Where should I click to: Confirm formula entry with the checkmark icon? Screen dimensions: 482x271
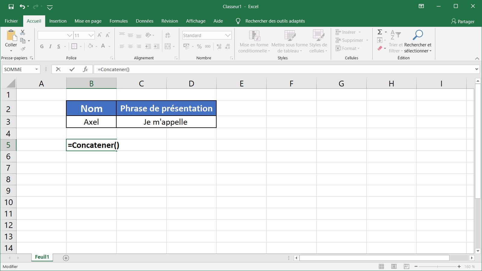click(x=72, y=69)
